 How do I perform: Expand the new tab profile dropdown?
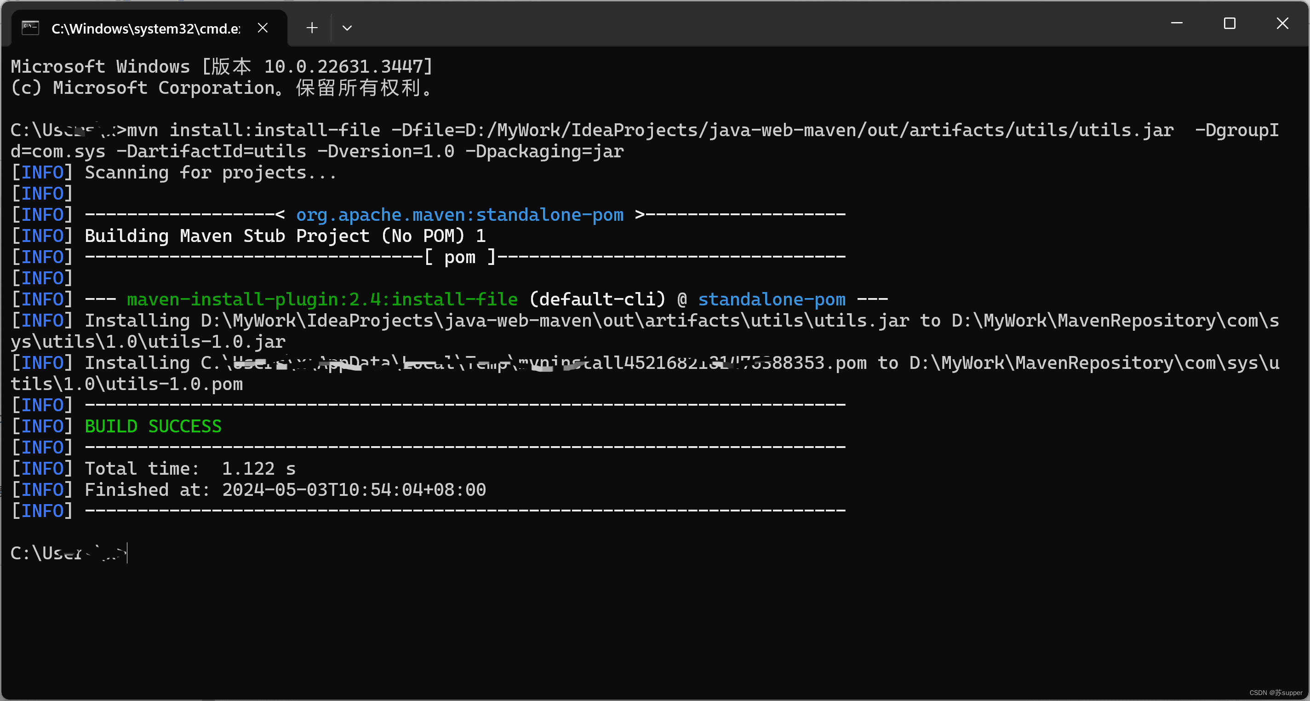pyautogui.click(x=347, y=28)
